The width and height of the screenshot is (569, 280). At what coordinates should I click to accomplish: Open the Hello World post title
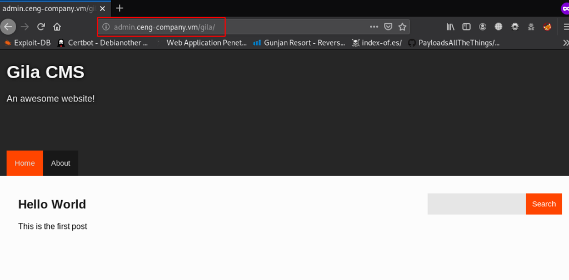[52, 204]
